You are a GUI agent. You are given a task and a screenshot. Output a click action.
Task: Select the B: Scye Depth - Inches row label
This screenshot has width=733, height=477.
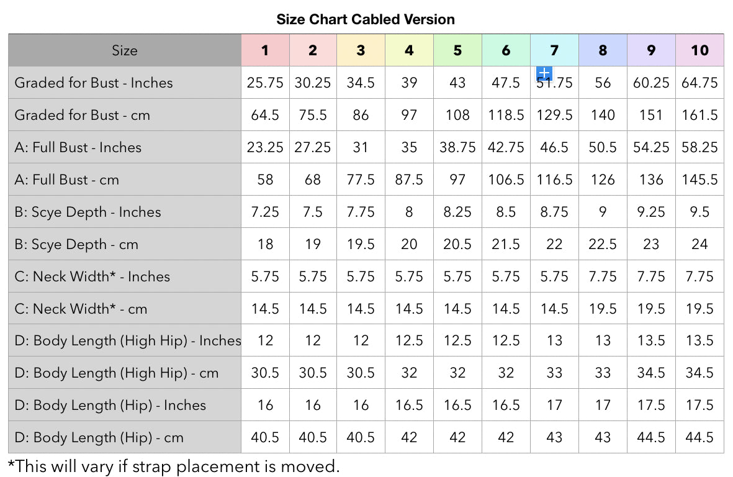[x=88, y=212]
